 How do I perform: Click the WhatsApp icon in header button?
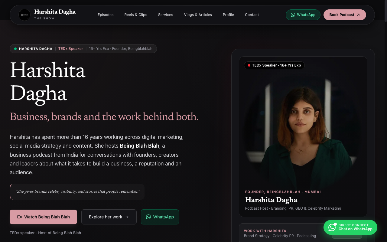(293, 15)
